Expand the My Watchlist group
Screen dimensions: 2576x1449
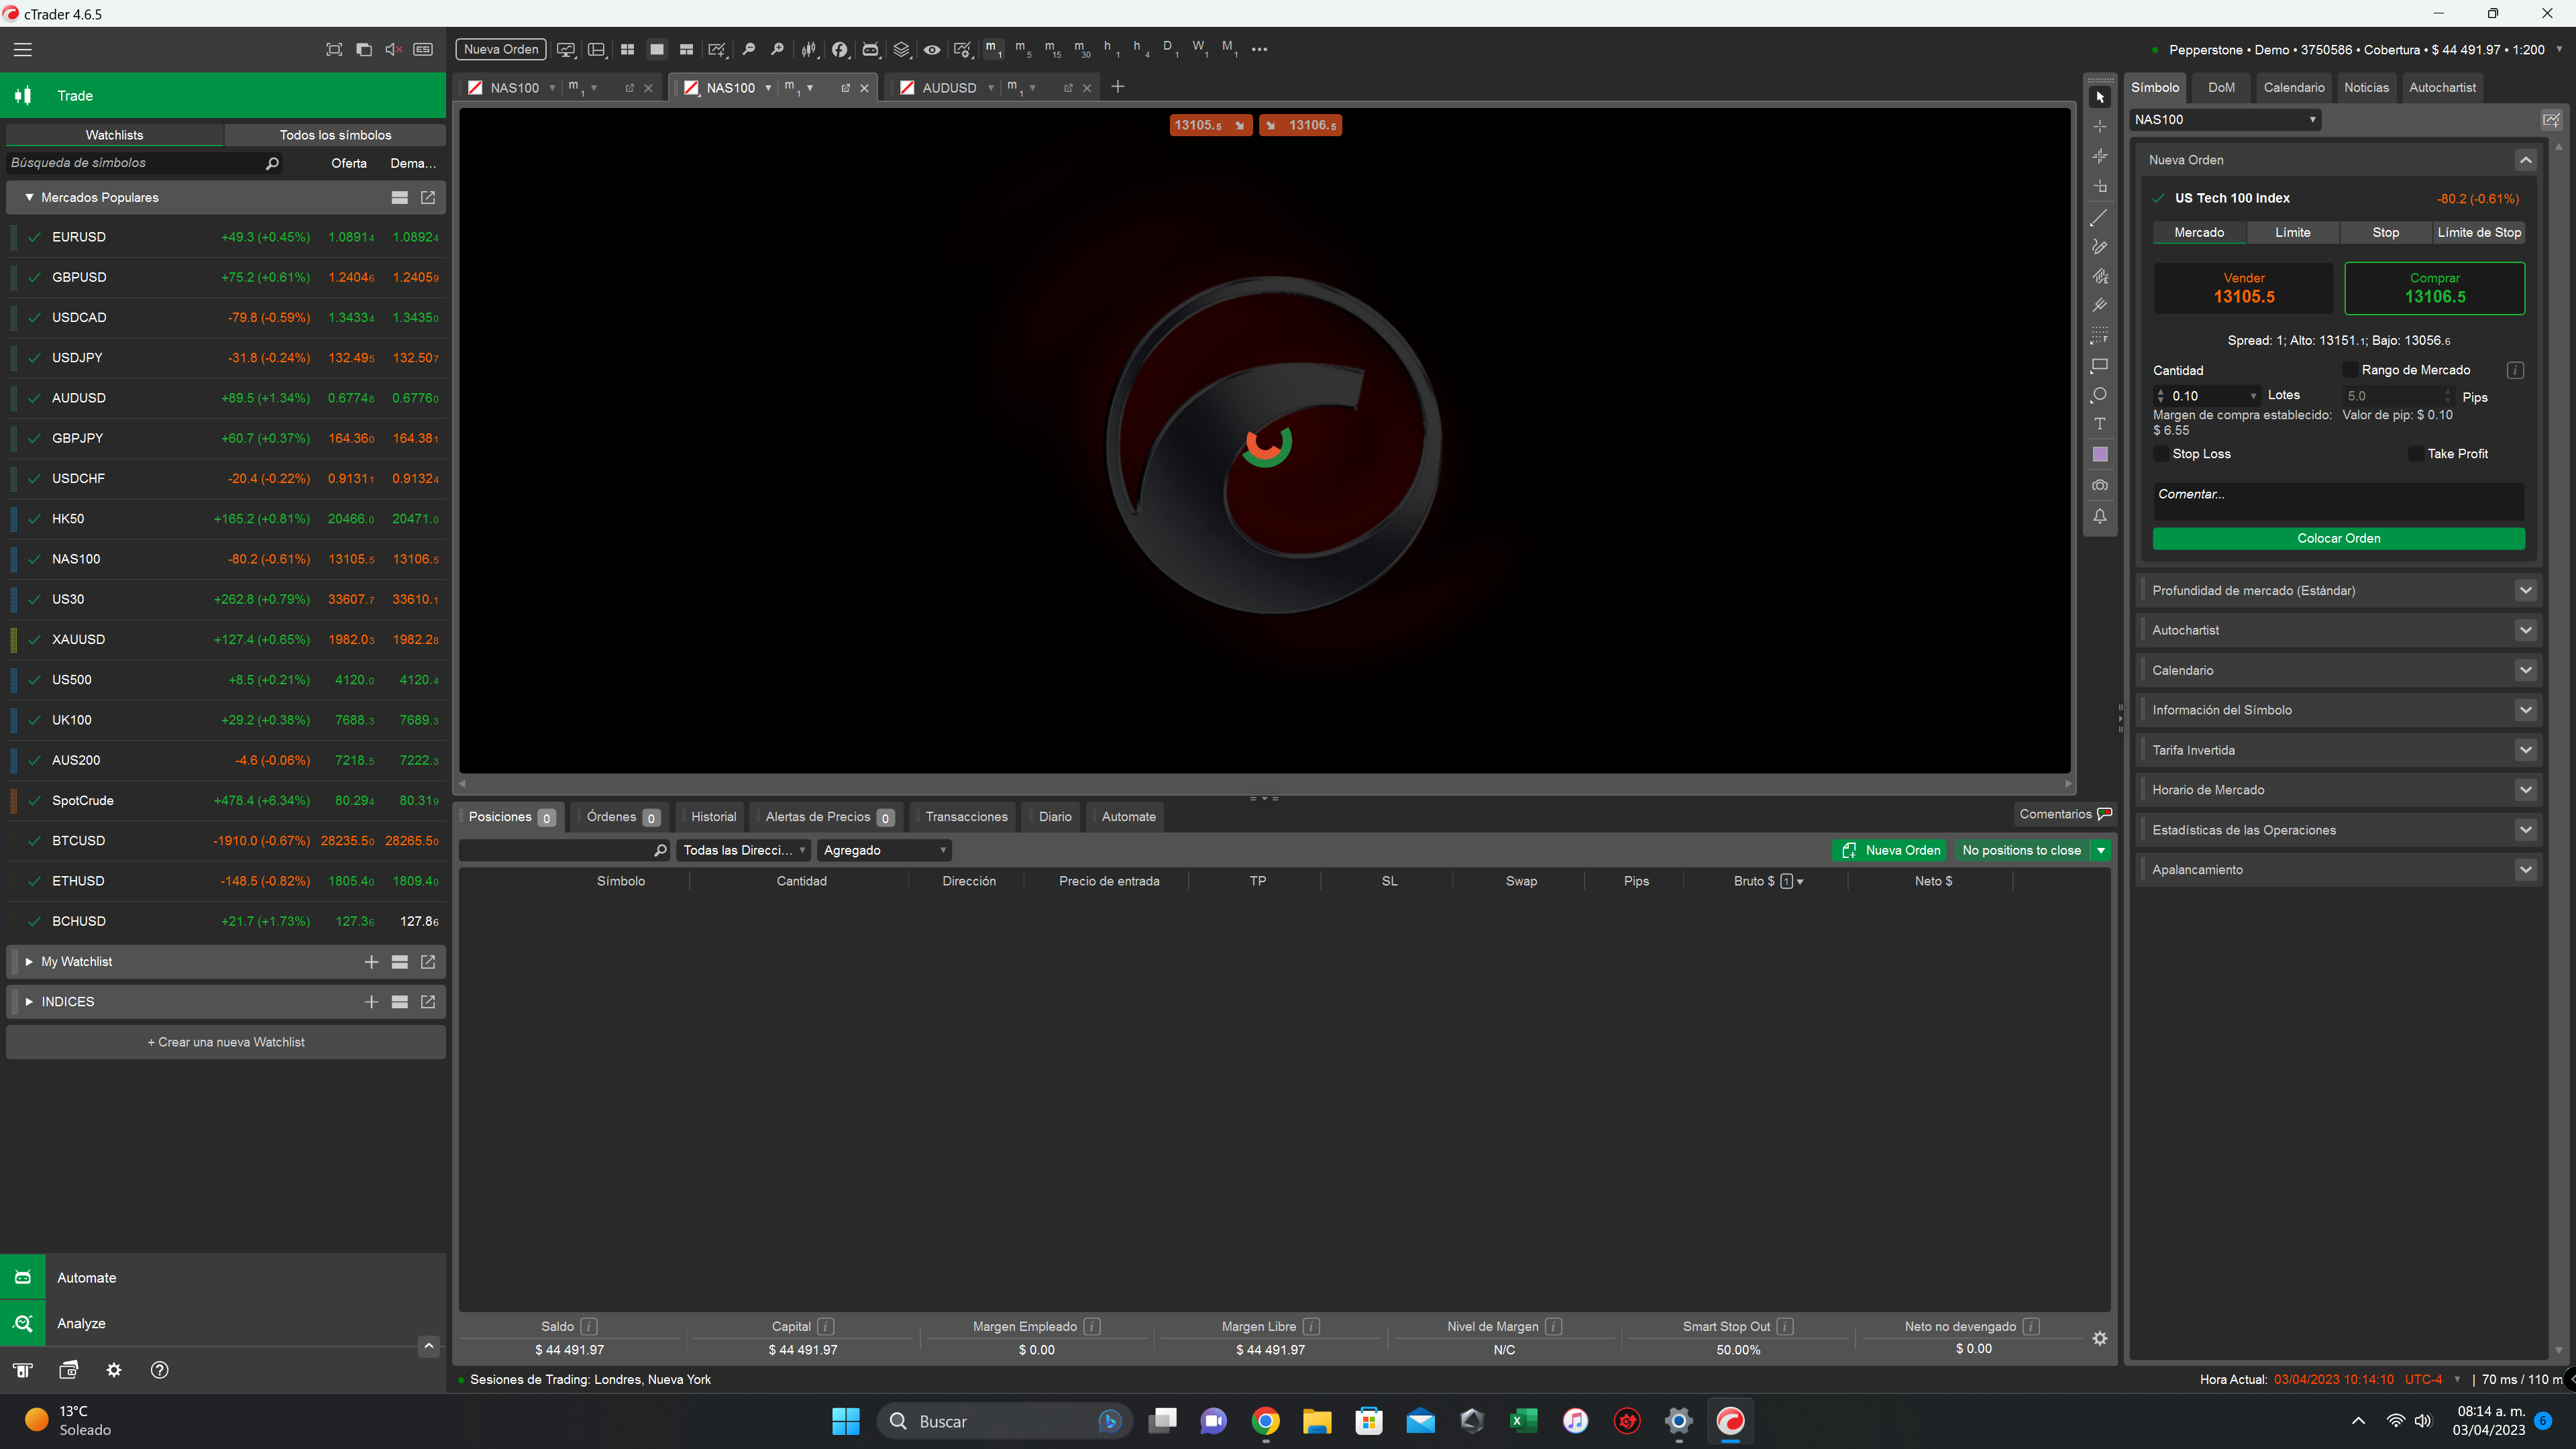point(29,962)
